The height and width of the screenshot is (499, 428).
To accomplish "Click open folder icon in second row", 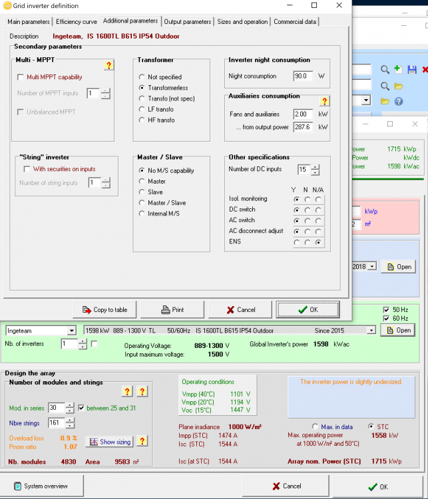I will [x=399, y=86].
